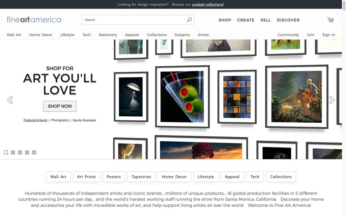The image size is (346, 216).
Task: Open Collections navigation menu item
Action: (x=157, y=35)
